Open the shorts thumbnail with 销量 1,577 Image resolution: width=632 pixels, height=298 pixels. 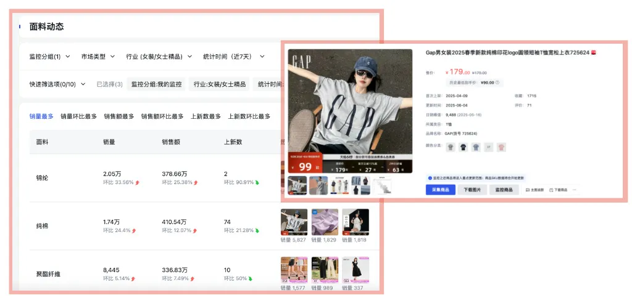(x=294, y=270)
